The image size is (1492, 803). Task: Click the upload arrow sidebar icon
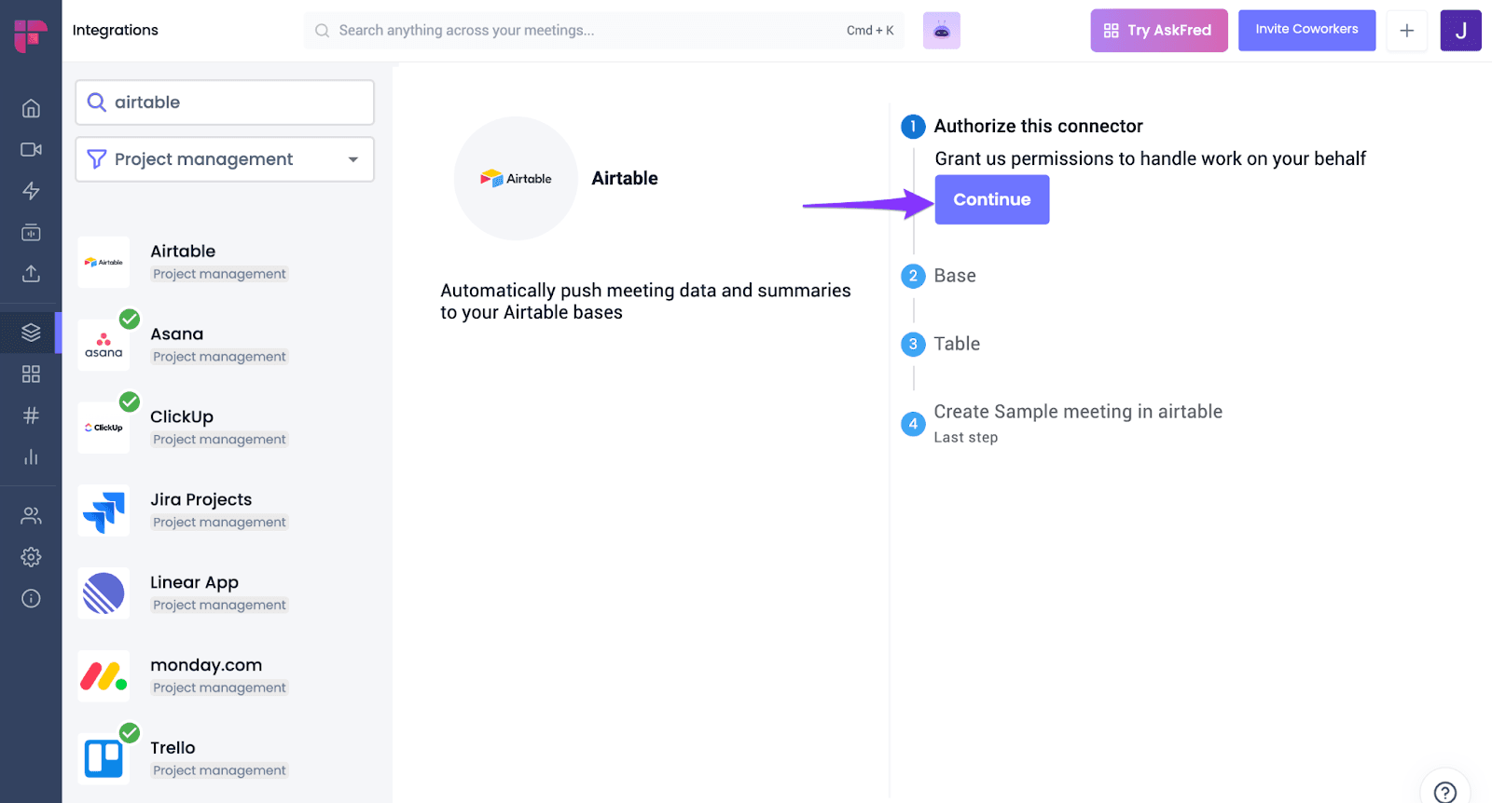[x=31, y=273]
